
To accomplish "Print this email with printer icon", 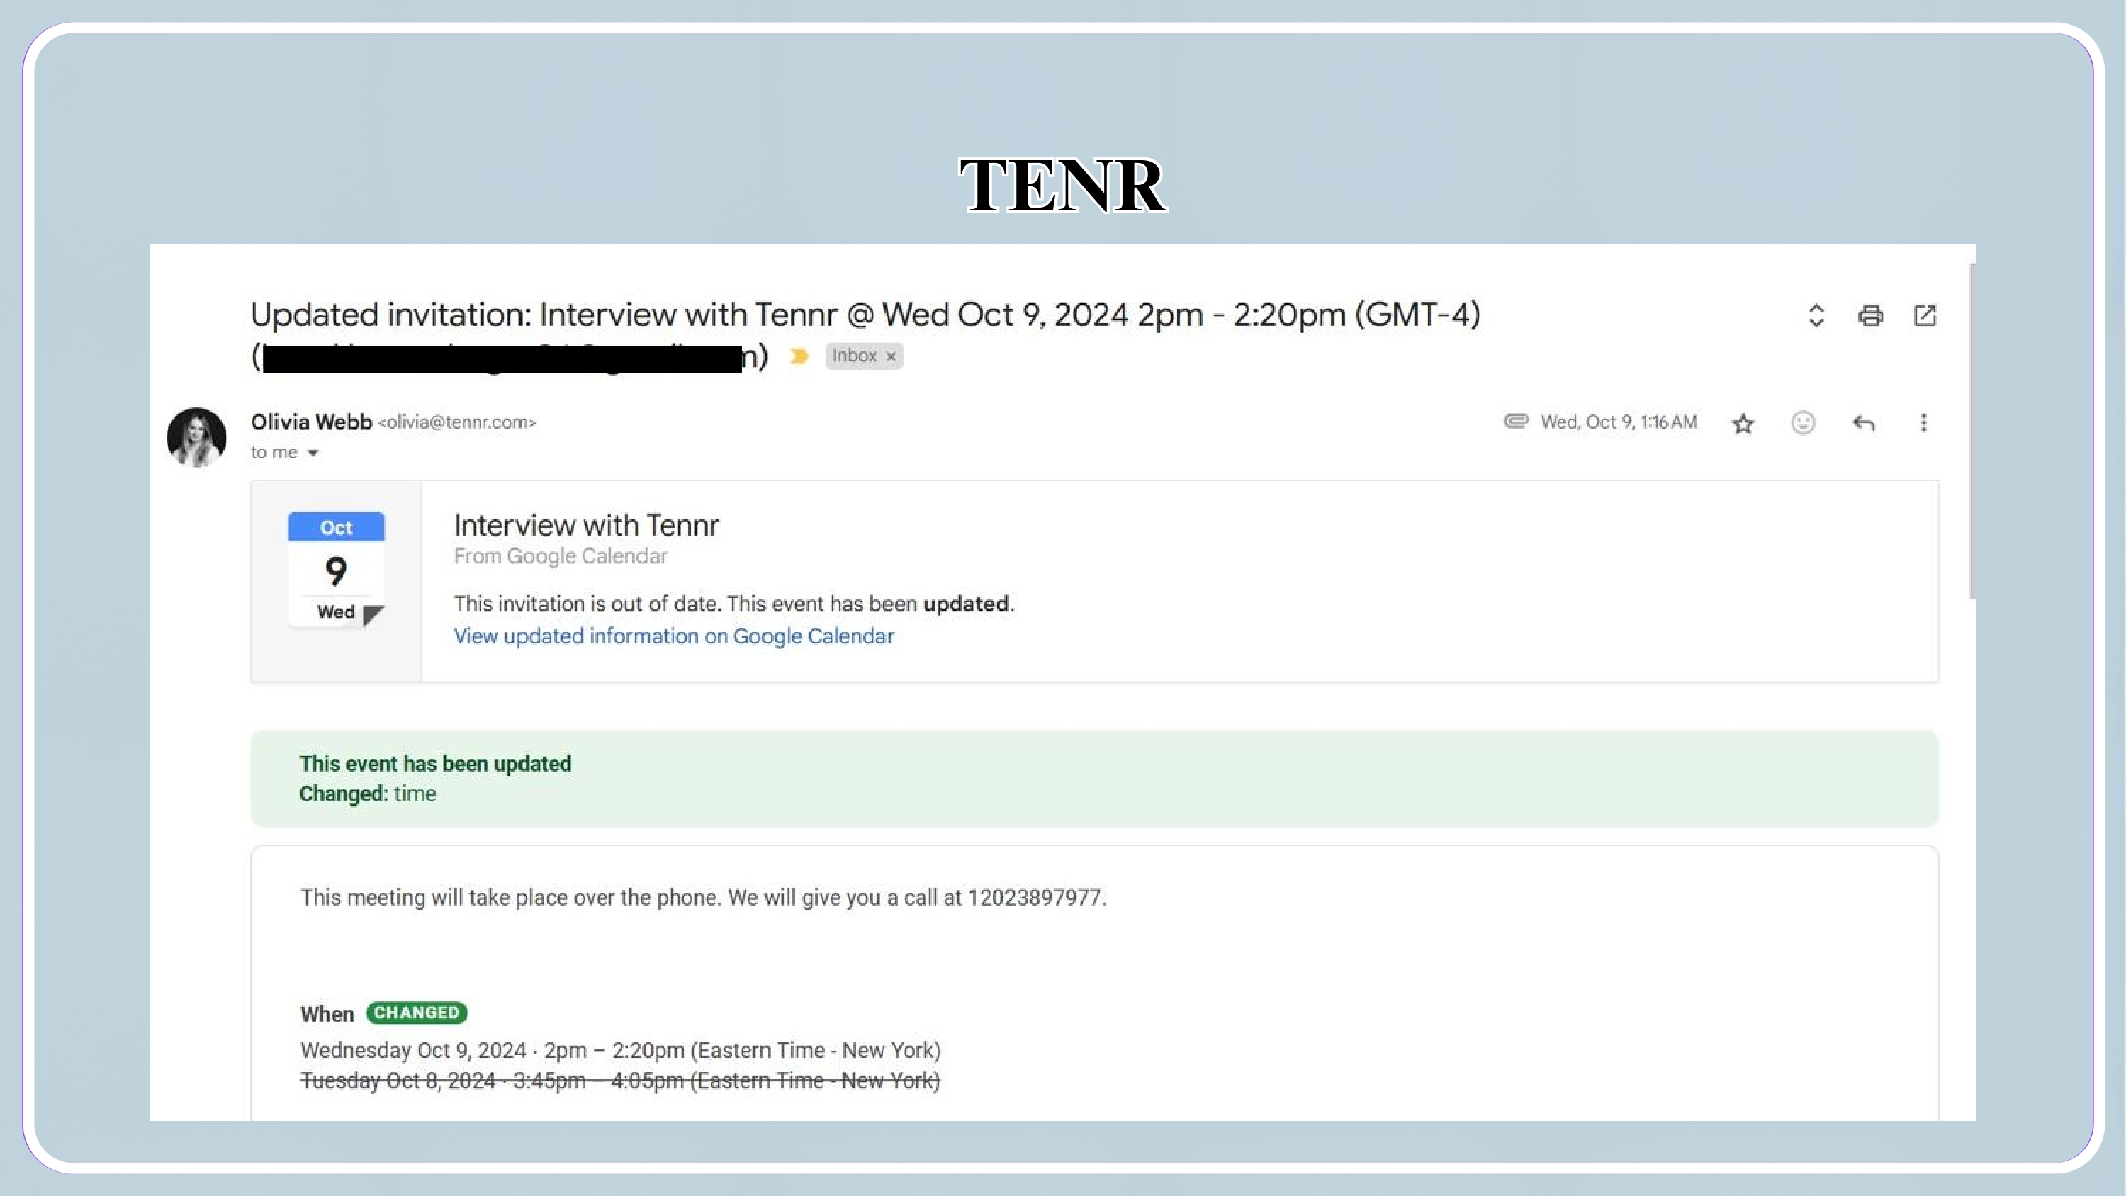I will tap(1870, 315).
